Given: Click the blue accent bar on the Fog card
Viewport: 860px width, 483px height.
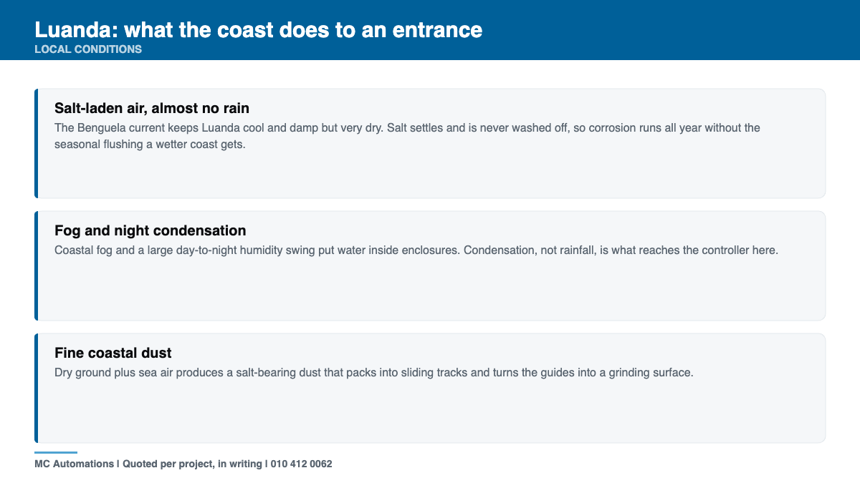Looking at the screenshot, I should [36, 265].
